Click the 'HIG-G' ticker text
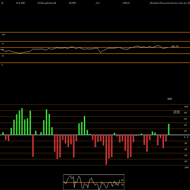 [x=127, y=3]
